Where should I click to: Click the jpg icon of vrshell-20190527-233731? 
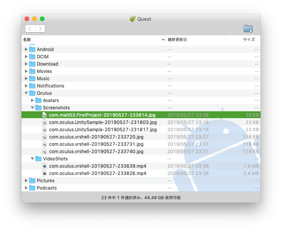pyautogui.click(x=45, y=144)
